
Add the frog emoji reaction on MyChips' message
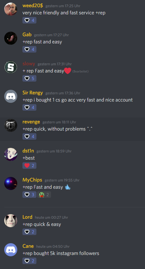[44, 195]
